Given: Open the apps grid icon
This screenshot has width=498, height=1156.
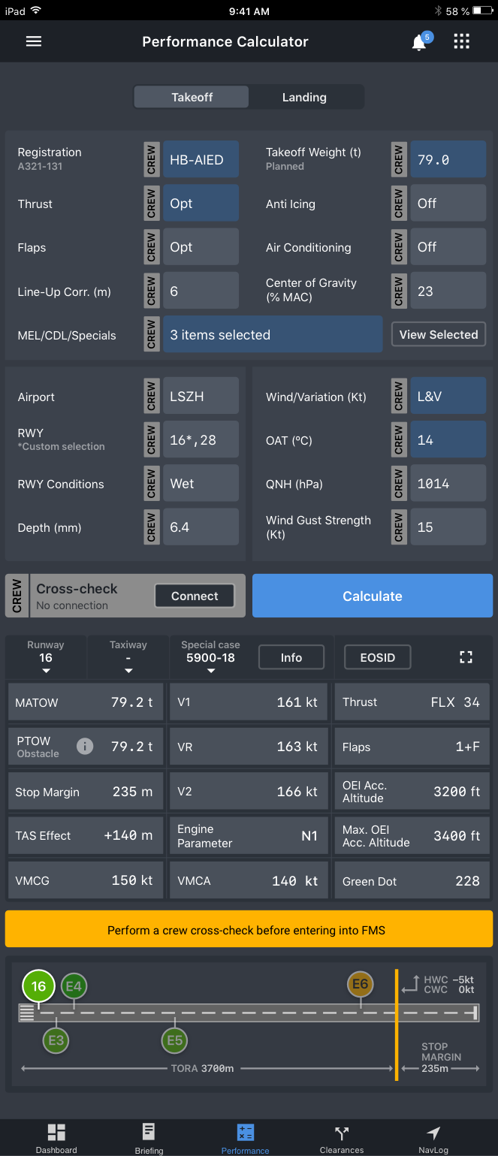Looking at the screenshot, I should [x=461, y=42].
